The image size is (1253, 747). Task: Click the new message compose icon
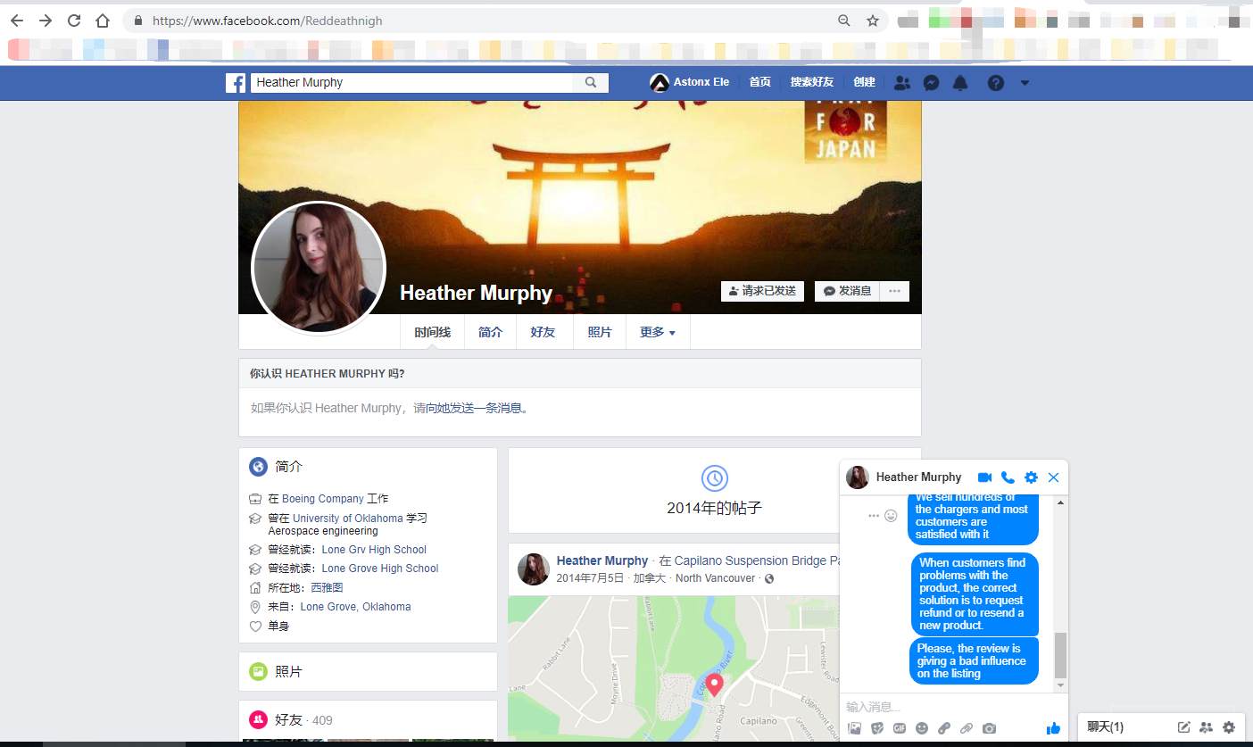[1184, 727]
